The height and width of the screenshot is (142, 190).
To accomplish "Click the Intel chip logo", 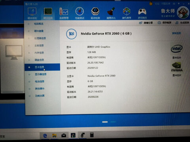I will [x=177, y=49].
